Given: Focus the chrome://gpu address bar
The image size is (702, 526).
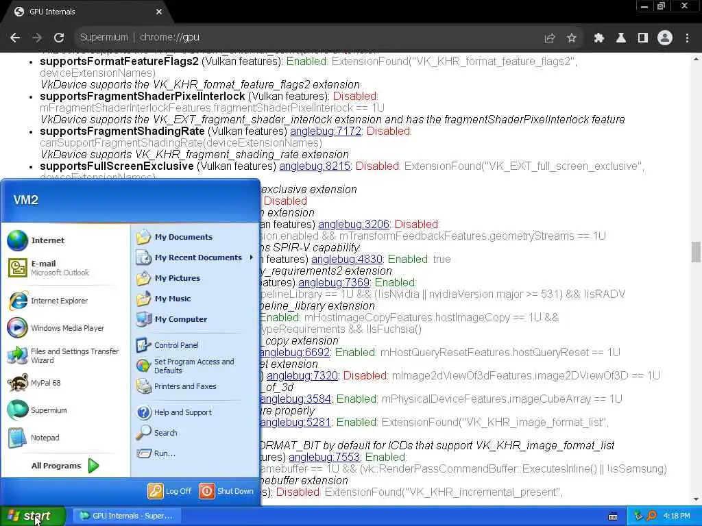Looking at the screenshot, I should pyautogui.click(x=309, y=38).
